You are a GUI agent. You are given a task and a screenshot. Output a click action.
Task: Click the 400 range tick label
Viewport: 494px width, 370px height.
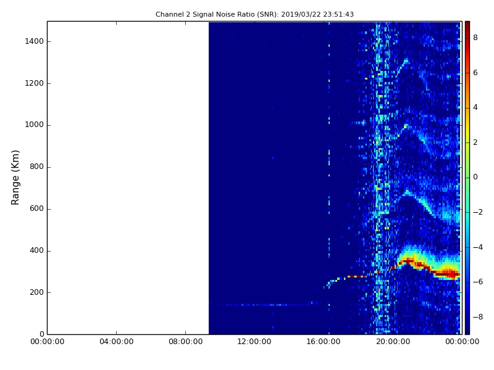click(x=36, y=250)
